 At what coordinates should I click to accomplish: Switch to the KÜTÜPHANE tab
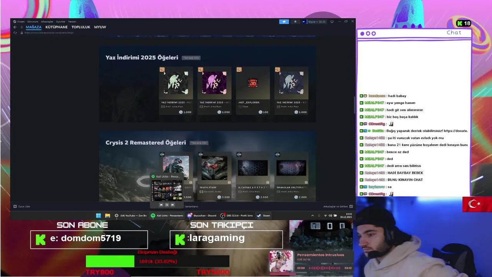click(x=57, y=27)
